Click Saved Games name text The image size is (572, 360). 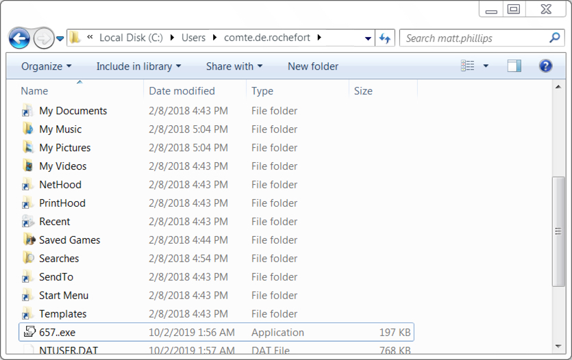point(70,240)
